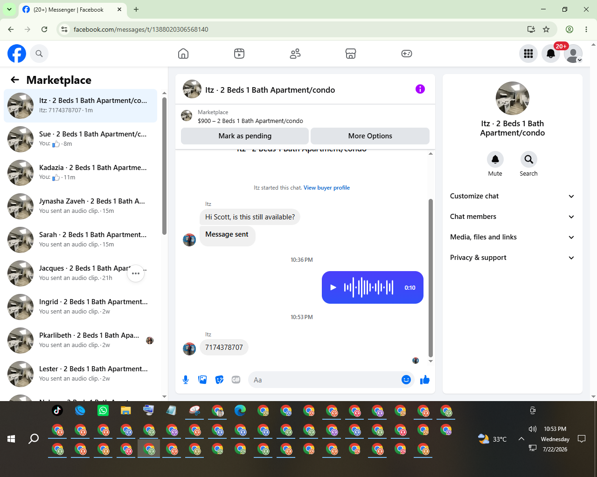Image resolution: width=597 pixels, height=477 pixels.
Task: Bookmark this page with the star icon
Action: pyautogui.click(x=546, y=29)
